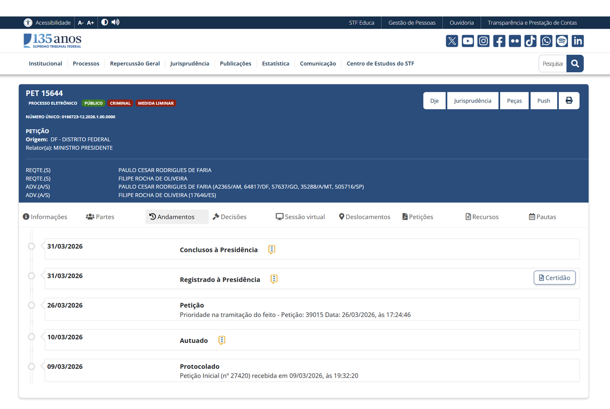The height and width of the screenshot is (409, 610).
Task: Click the Jurisprudência button in process header
Action: tap(473, 101)
